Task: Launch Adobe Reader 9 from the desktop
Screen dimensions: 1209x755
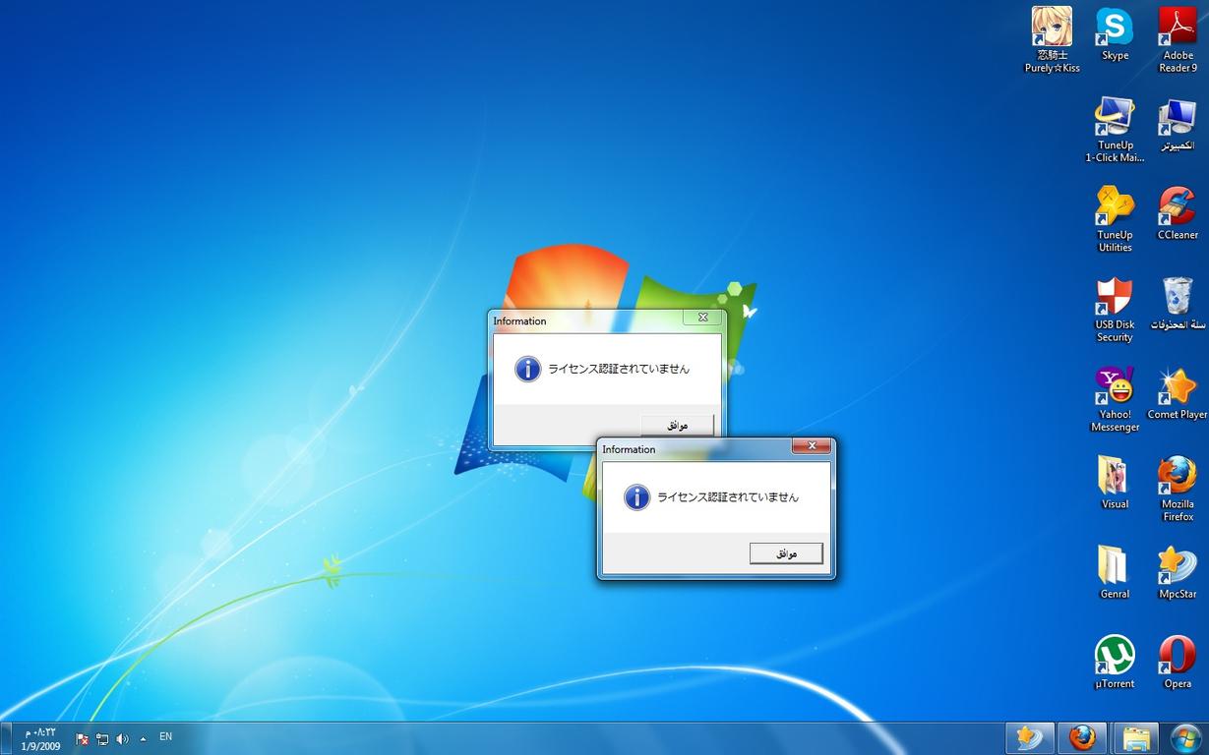Action: coord(1177,28)
